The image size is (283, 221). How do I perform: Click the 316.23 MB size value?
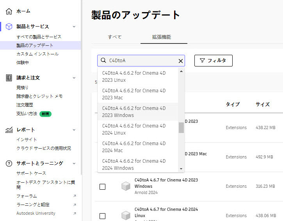tap(265, 186)
